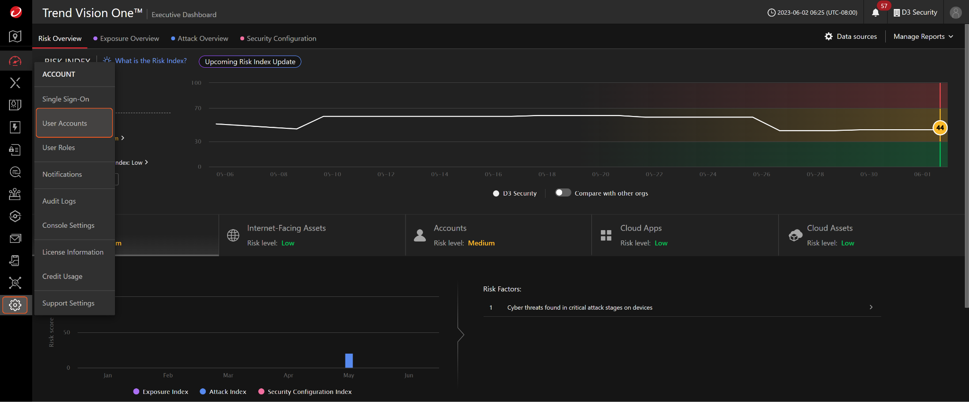The height and width of the screenshot is (402, 969).
Task: Open the D3 Security account dropdown
Action: (915, 12)
